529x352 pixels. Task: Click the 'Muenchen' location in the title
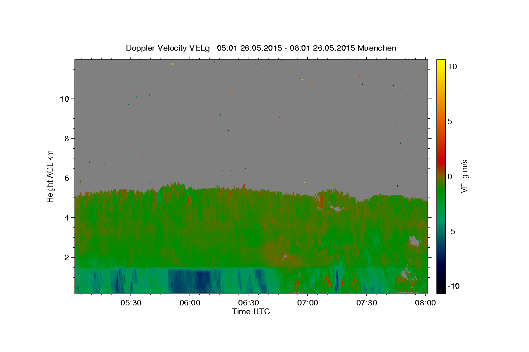point(377,48)
